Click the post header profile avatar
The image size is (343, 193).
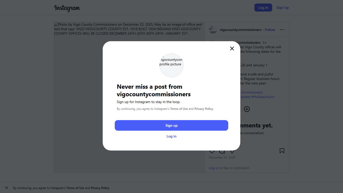213,30
